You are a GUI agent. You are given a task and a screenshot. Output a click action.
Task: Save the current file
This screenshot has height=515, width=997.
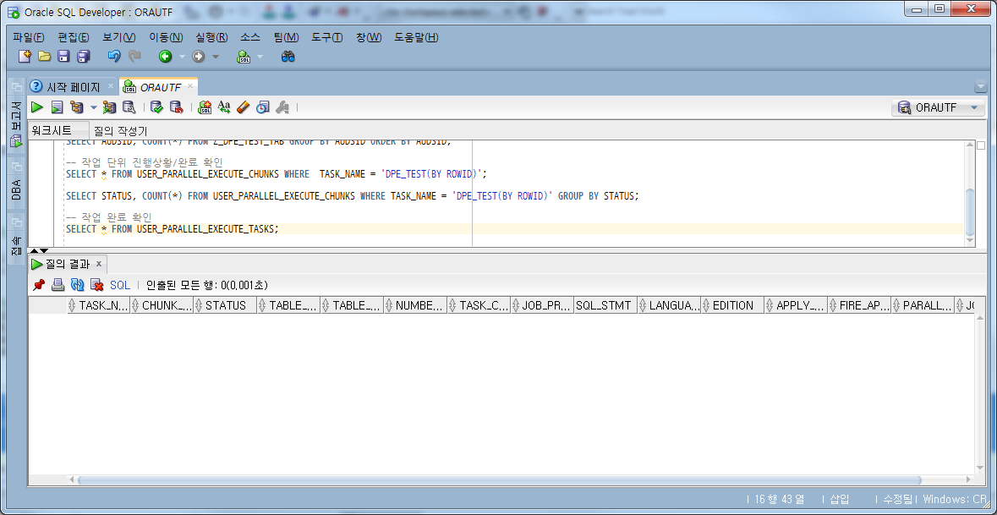[x=63, y=56]
